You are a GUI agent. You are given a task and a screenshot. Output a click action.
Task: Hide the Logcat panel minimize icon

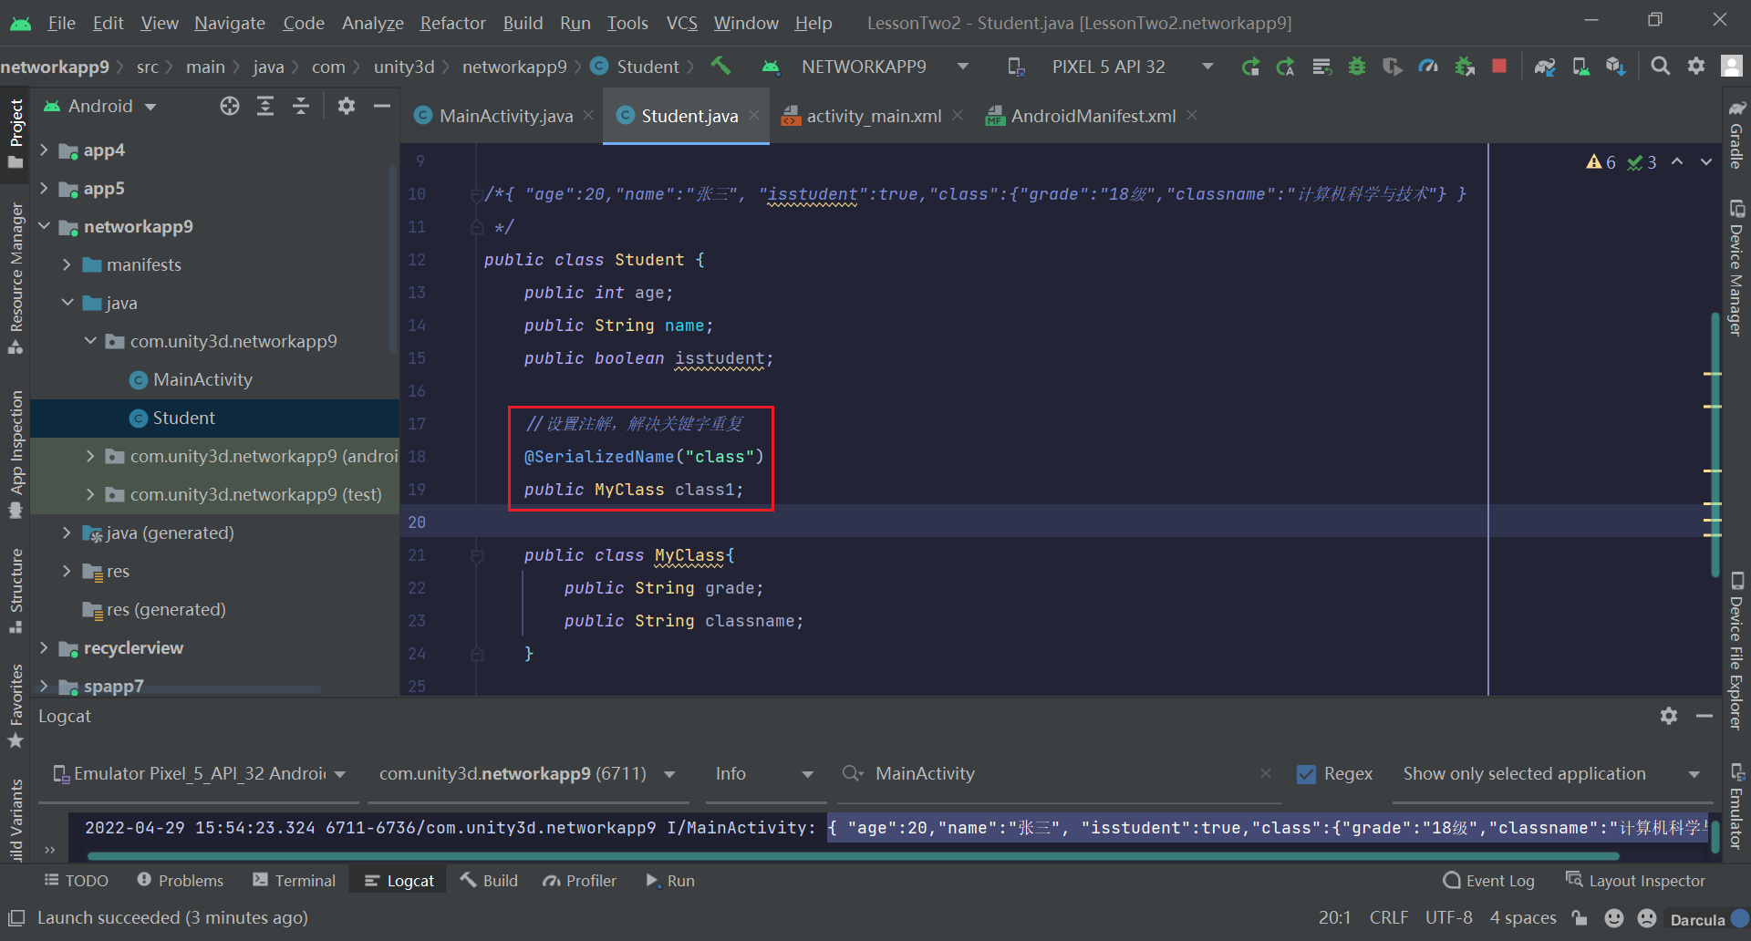click(x=1704, y=716)
